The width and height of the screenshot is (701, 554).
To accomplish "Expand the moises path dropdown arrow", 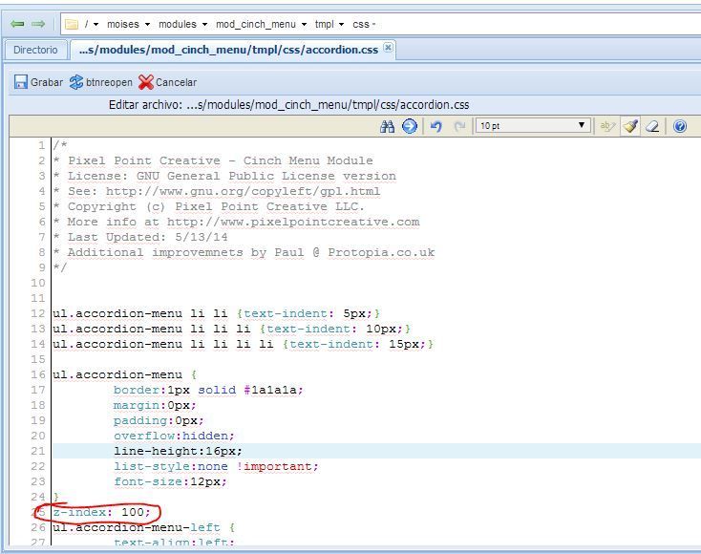I will (147, 25).
